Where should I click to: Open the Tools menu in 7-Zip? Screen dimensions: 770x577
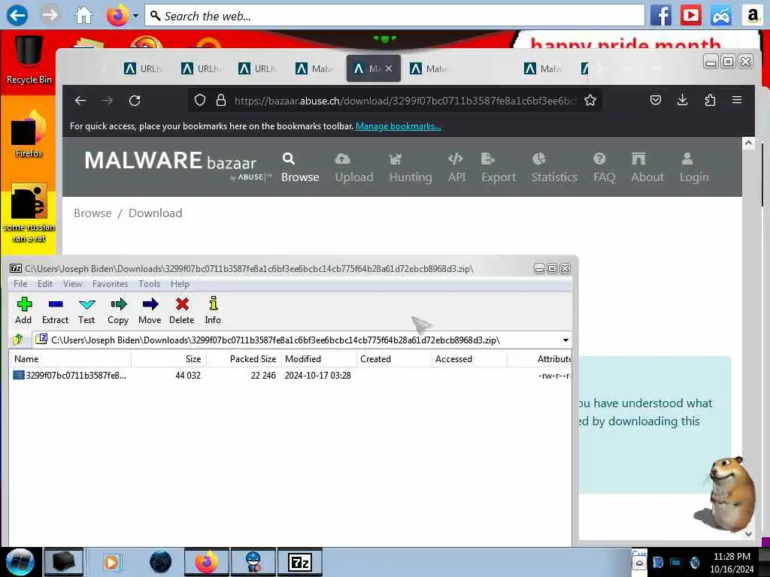click(150, 284)
